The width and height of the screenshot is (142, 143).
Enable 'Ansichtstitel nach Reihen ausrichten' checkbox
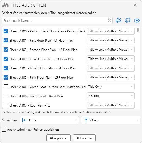[4, 129]
